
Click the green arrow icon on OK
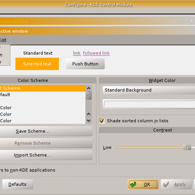pos(134,184)
